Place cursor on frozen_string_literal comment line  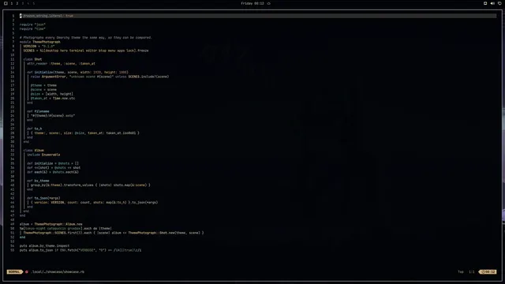click(258, 16)
